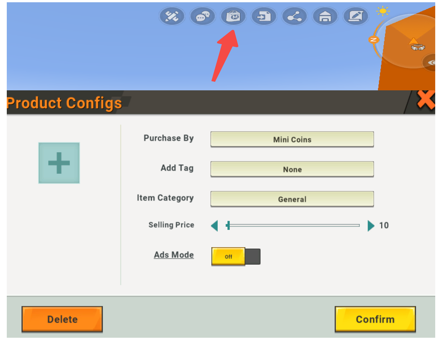Close the Product Configs panel

coord(425,100)
